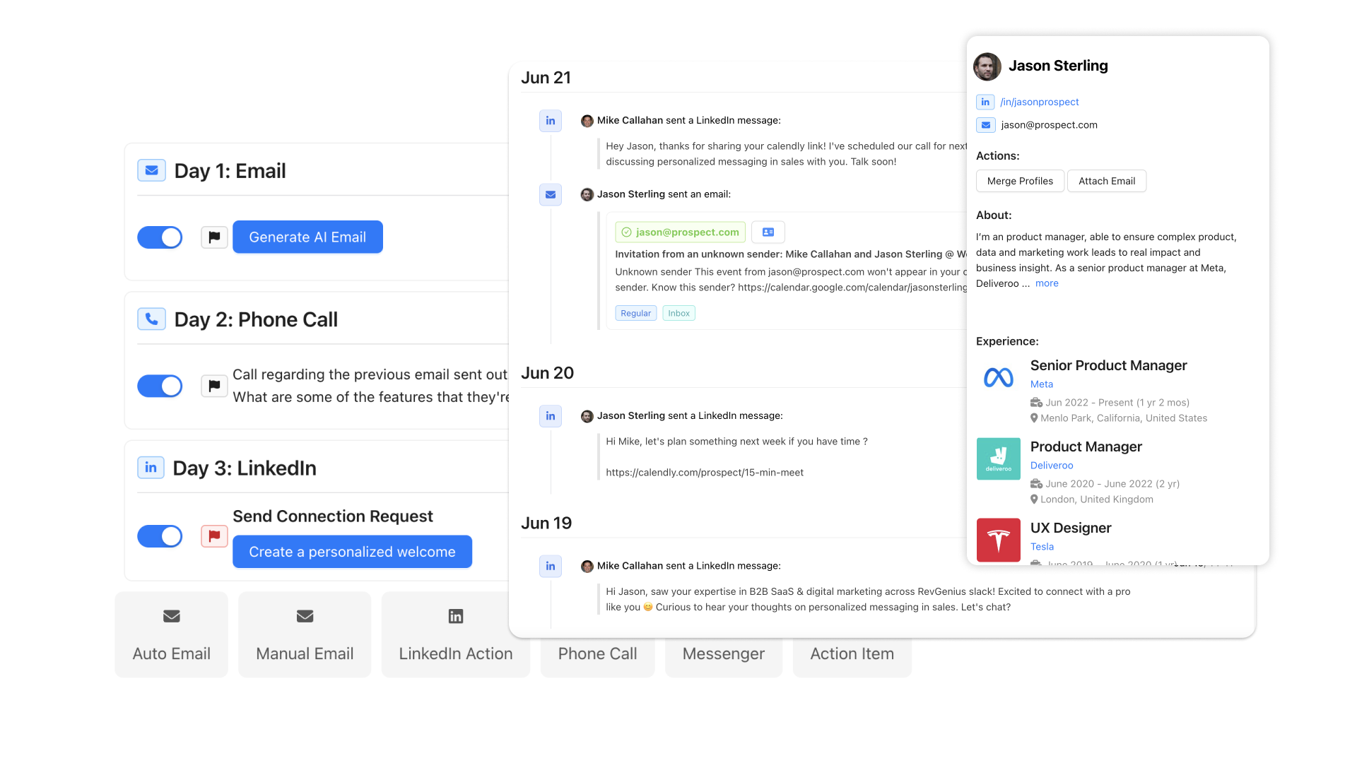Click the LinkedIn icon in Jun 20 timeline
Image resolution: width=1357 pixels, height=763 pixels.
[x=551, y=416]
